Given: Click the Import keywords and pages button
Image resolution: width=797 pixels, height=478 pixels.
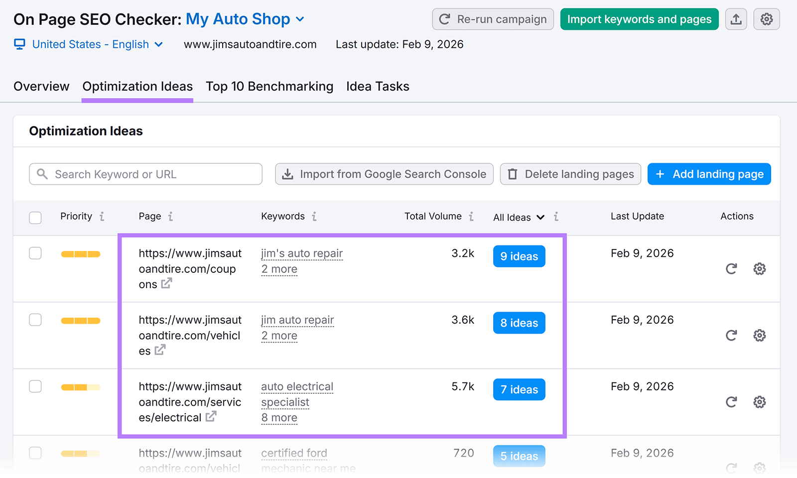Looking at the screenshot, I should click(x=639, y=19).
